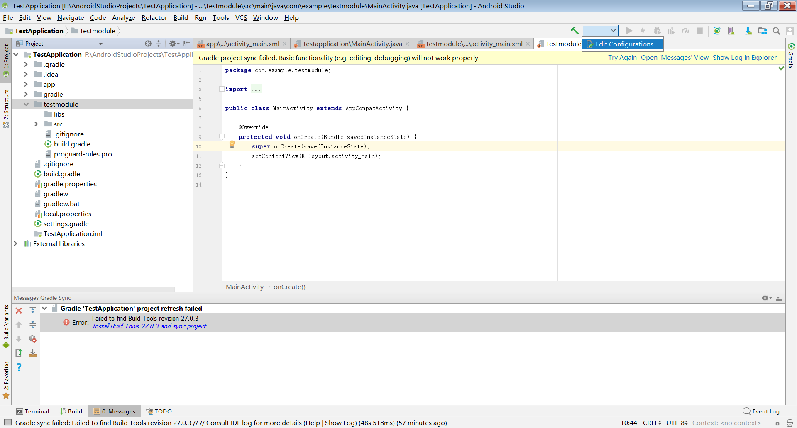Open Project panel settings gear
Viewport: 797px width, 428px height.
(x=174, y=44)
